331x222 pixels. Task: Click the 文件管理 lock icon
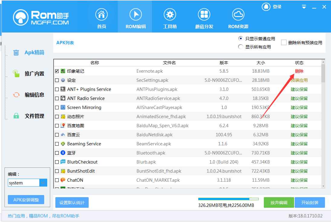(x=16, y=116)
